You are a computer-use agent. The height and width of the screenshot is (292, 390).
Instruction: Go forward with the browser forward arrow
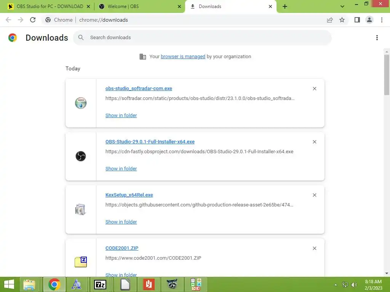tap(21, 20)
